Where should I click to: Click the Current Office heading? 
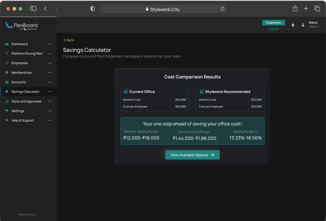click(x=142, y=92)
